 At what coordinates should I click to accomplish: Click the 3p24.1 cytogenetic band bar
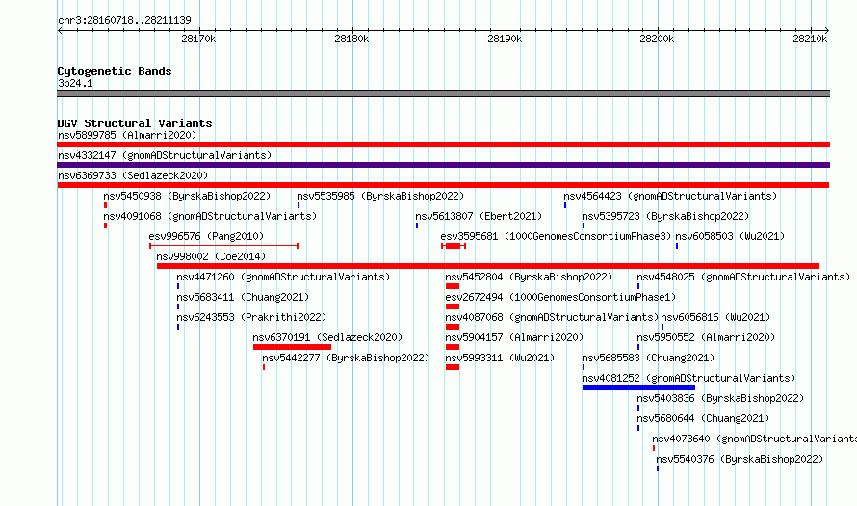point(443,93)
